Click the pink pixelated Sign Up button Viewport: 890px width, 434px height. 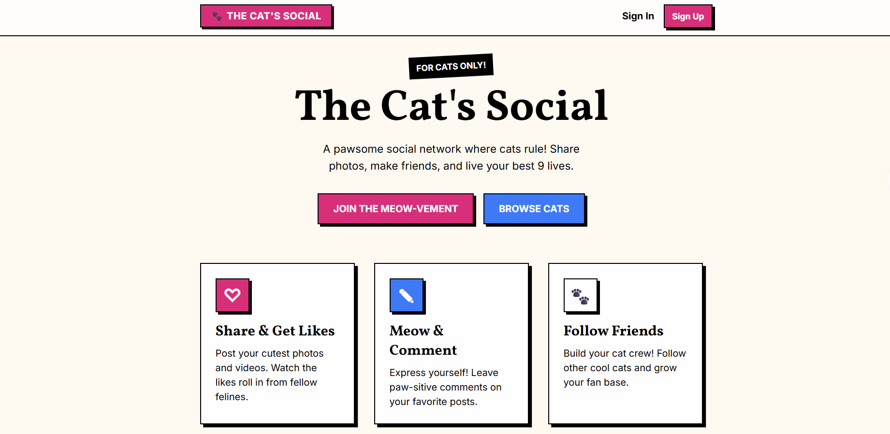click(687, 16)
